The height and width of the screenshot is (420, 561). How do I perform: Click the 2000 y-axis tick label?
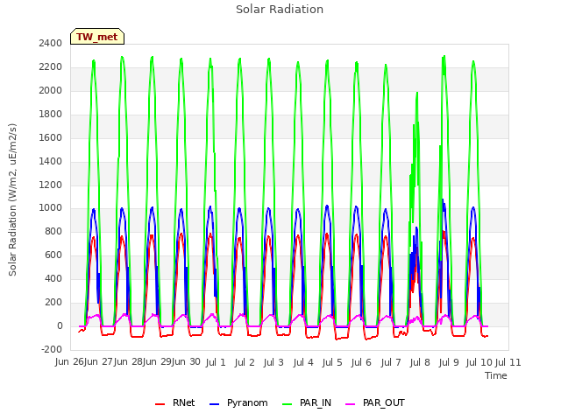point(51,90)
